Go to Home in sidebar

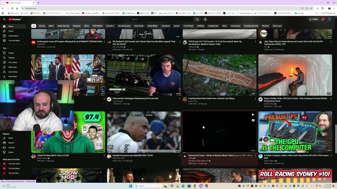pyautogui.click(x=13, y=26)
